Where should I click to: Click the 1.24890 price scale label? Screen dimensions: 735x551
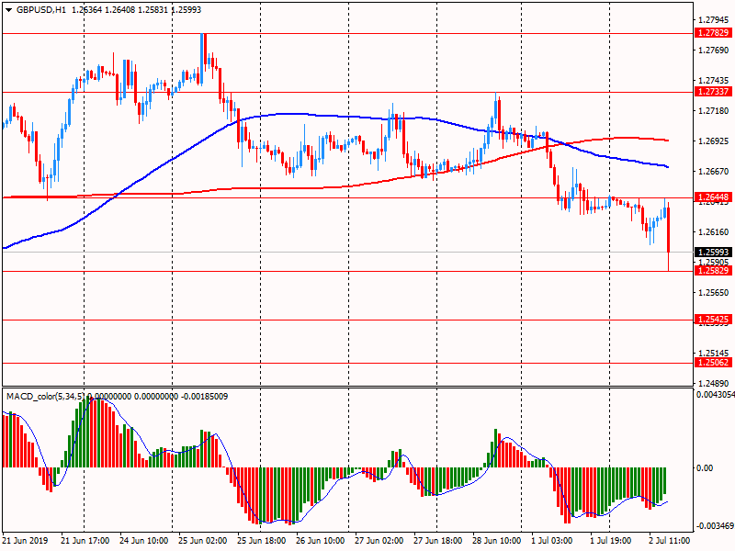coord(714,383)
